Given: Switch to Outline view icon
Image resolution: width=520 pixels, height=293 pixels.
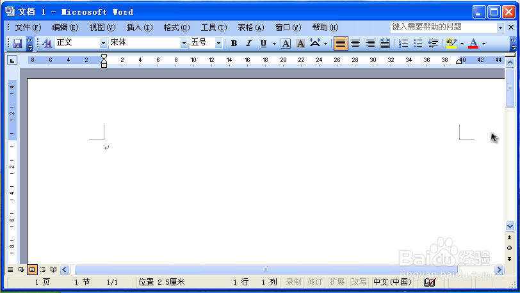Looking at the screenshot, I should (43, 269).
